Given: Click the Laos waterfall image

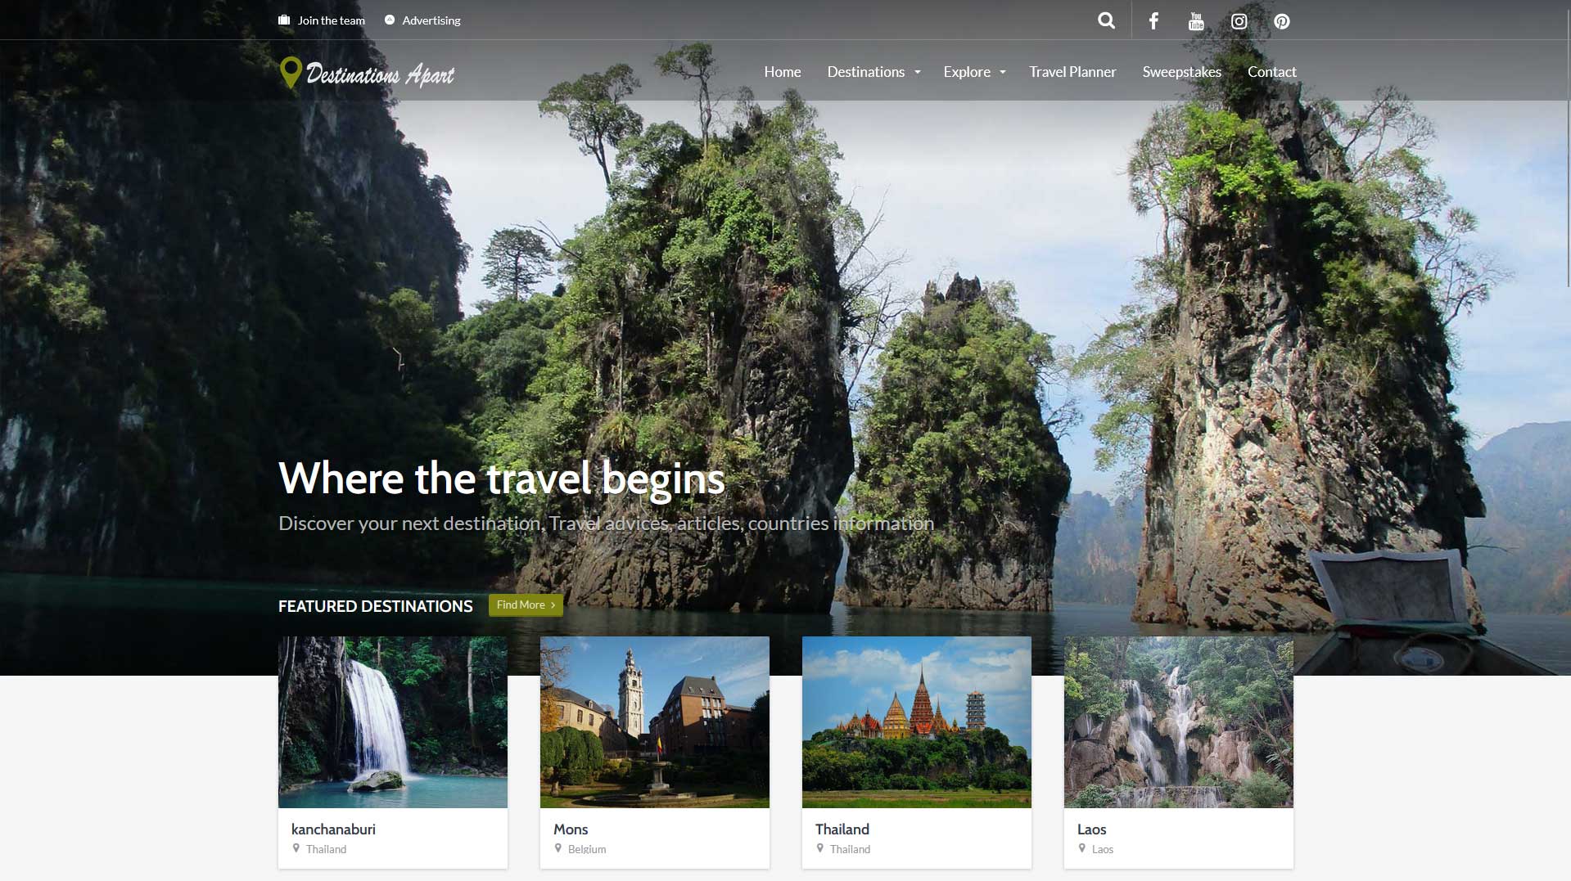Looking at the screenshot, I should coord(1178,722).
